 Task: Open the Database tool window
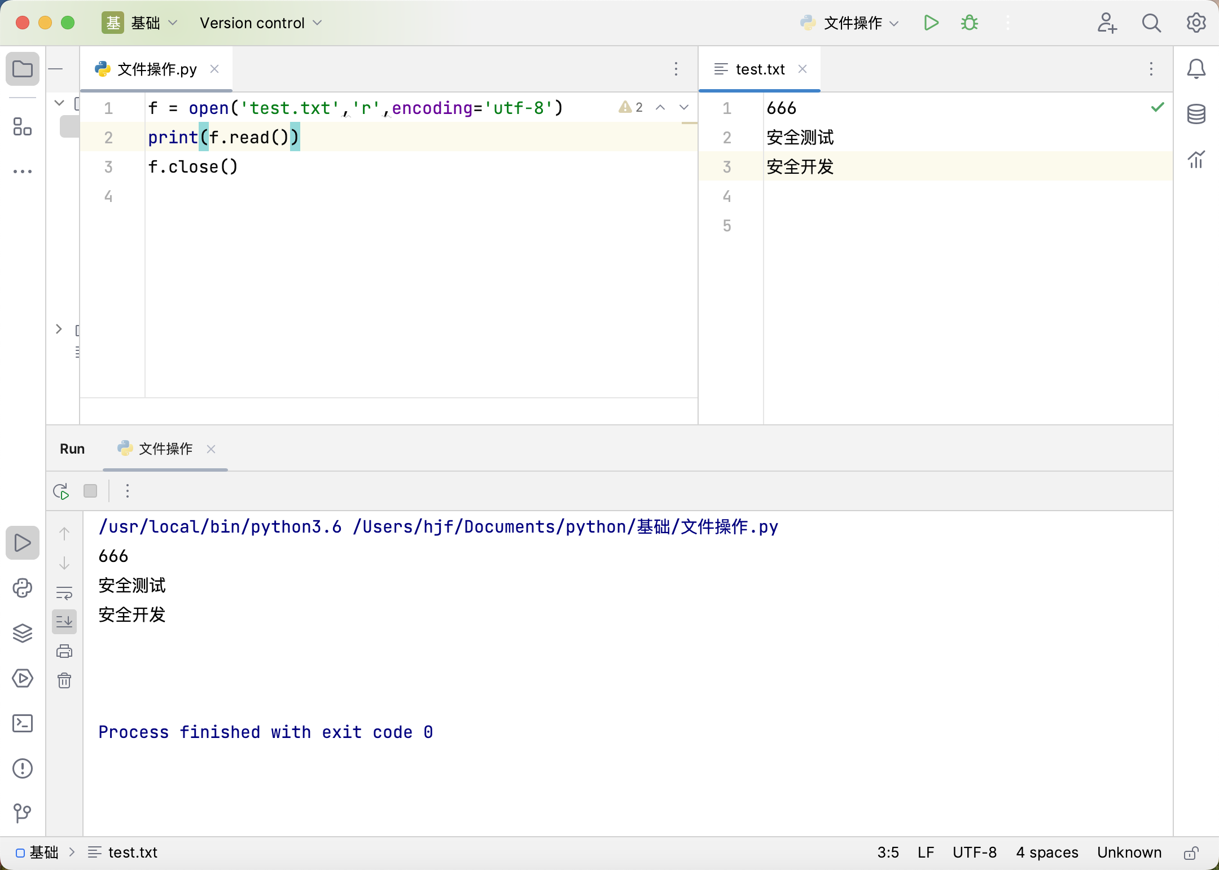pos(1196,114)
